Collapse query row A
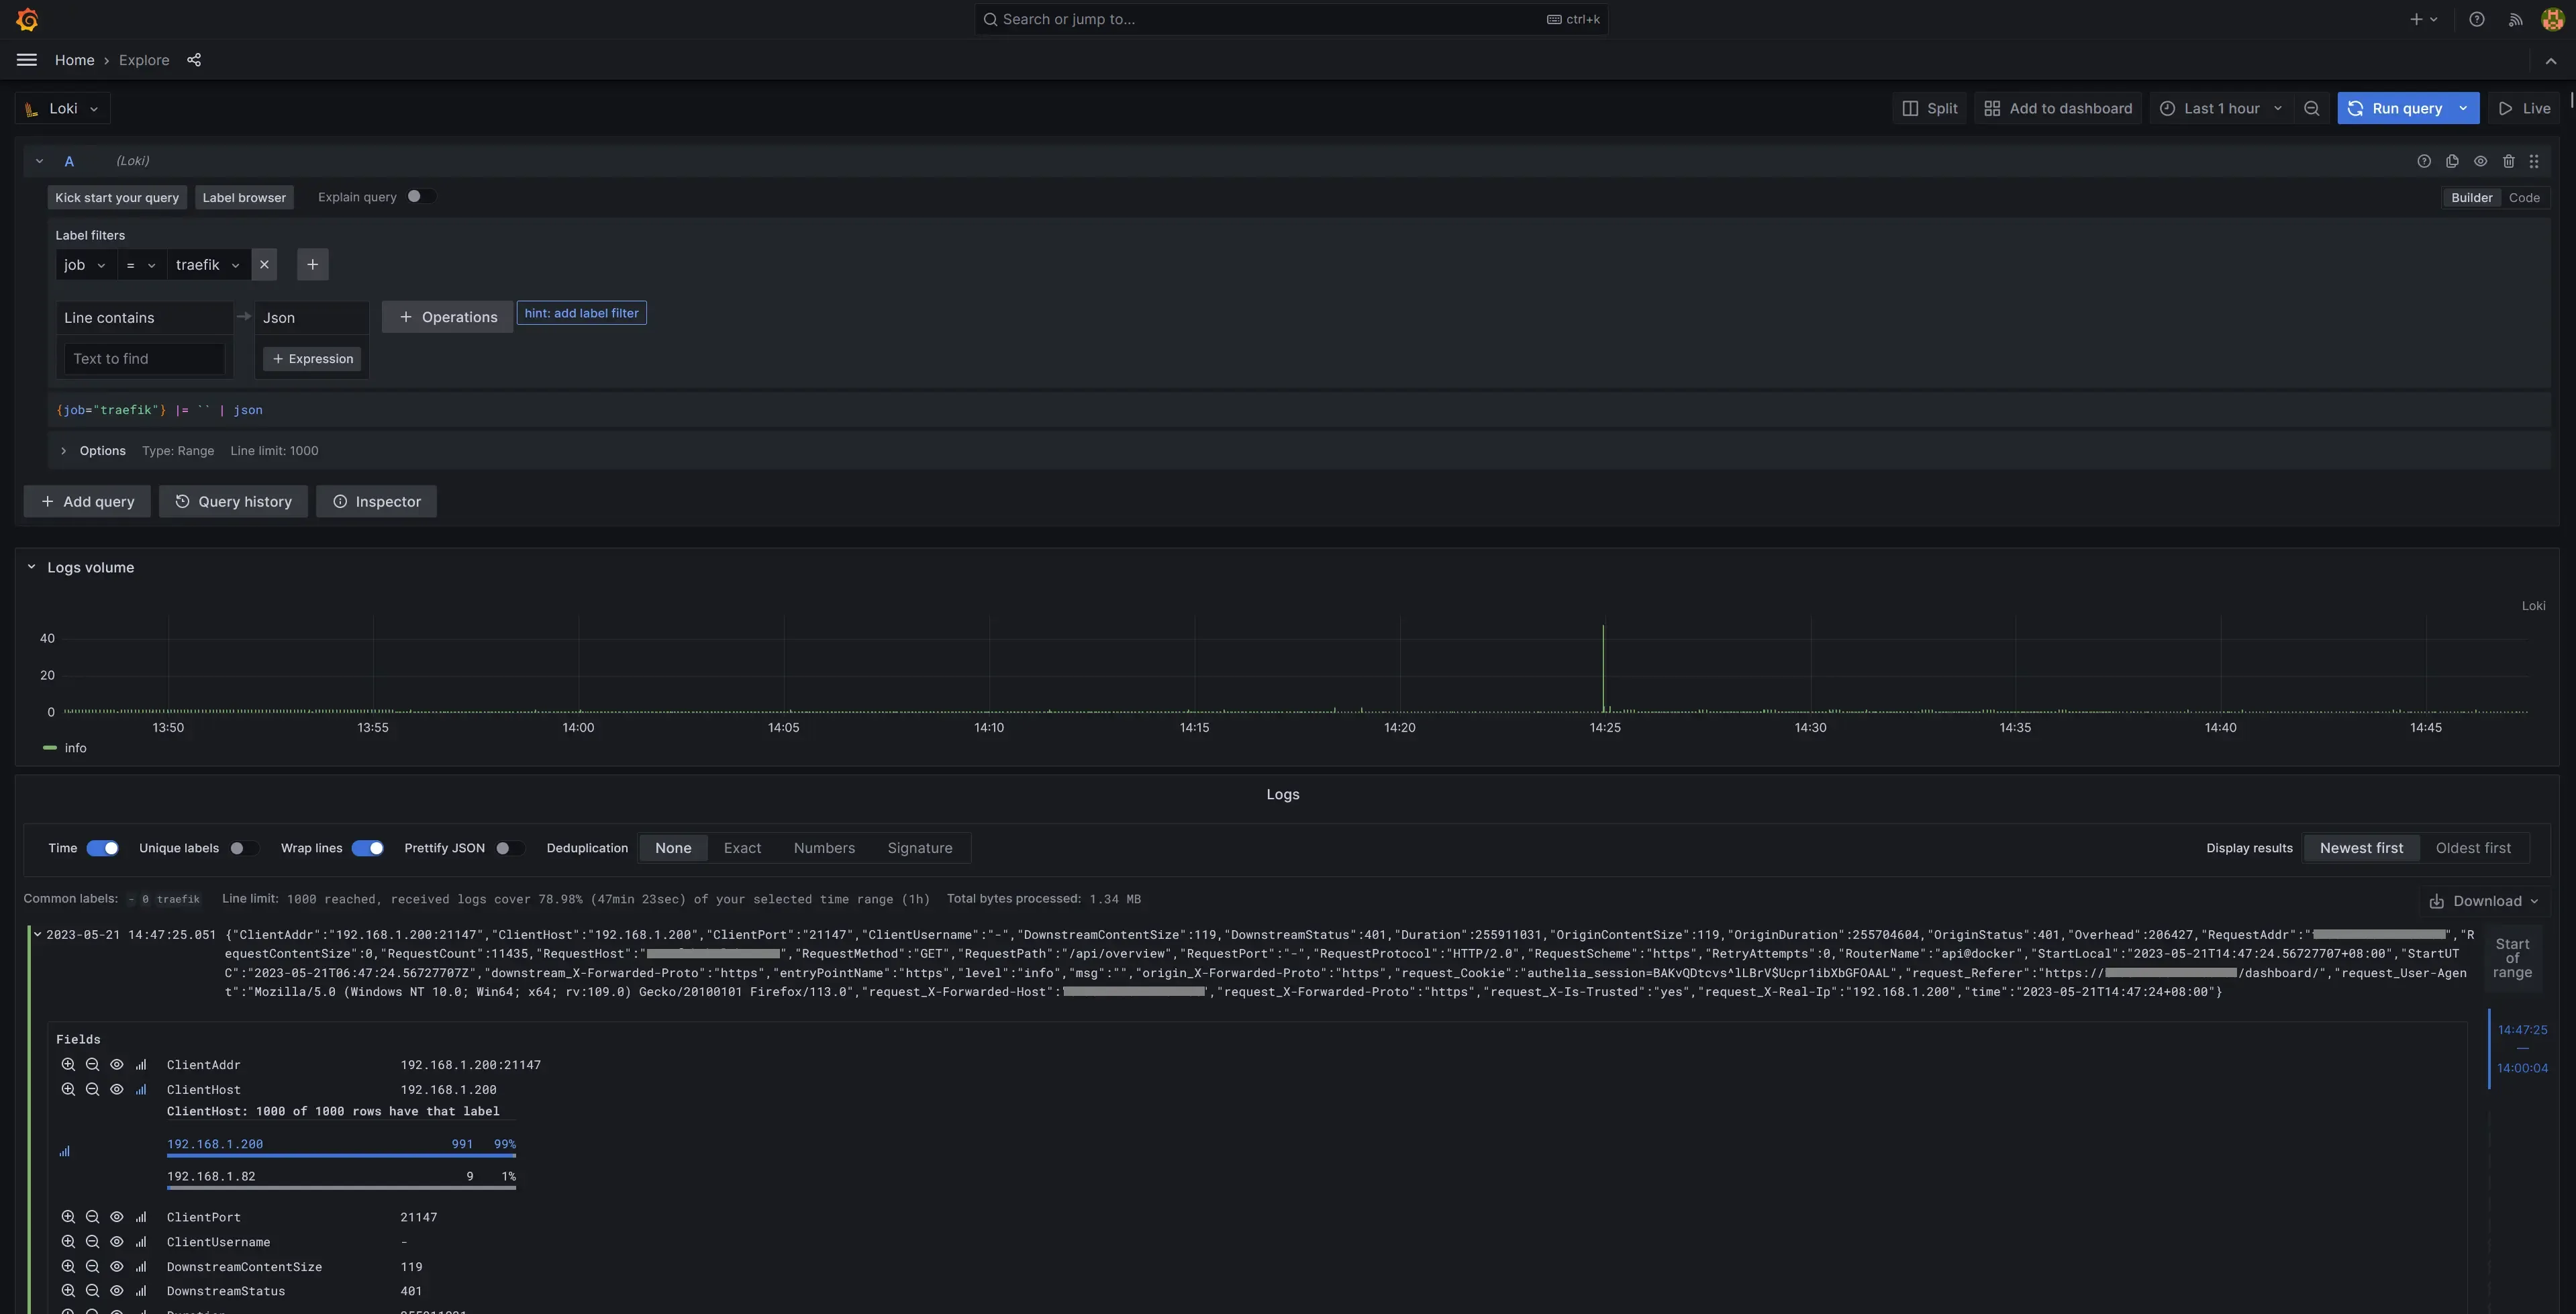2576x1314 pixels. click(x=39, y=161)
